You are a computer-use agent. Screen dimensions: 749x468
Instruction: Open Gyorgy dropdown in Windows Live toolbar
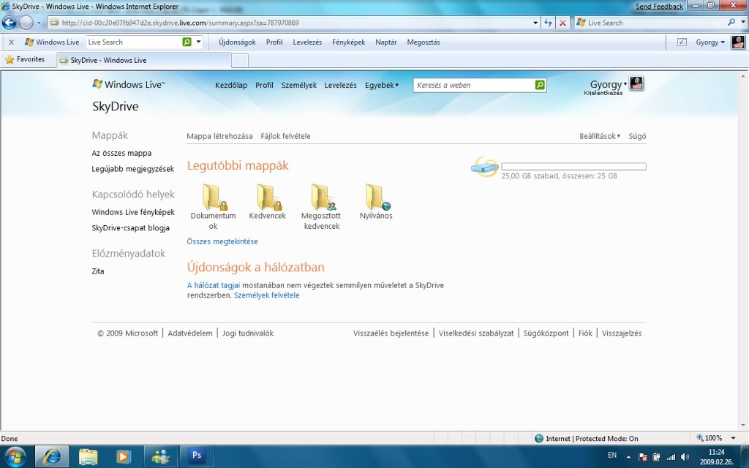click(710, 42)
